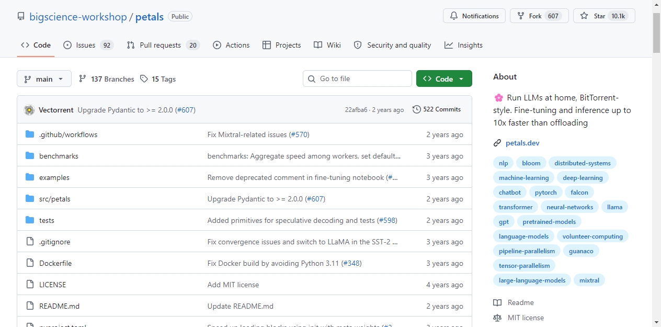Open the Projects tab
Screen dimensions: 661x327
click(x=282, y=45)
